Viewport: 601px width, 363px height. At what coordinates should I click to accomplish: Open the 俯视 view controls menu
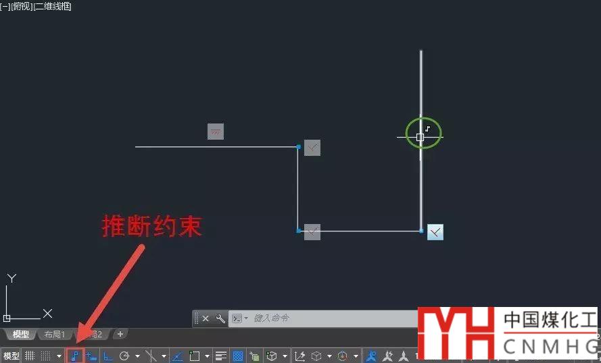click(x=22, y=6)
